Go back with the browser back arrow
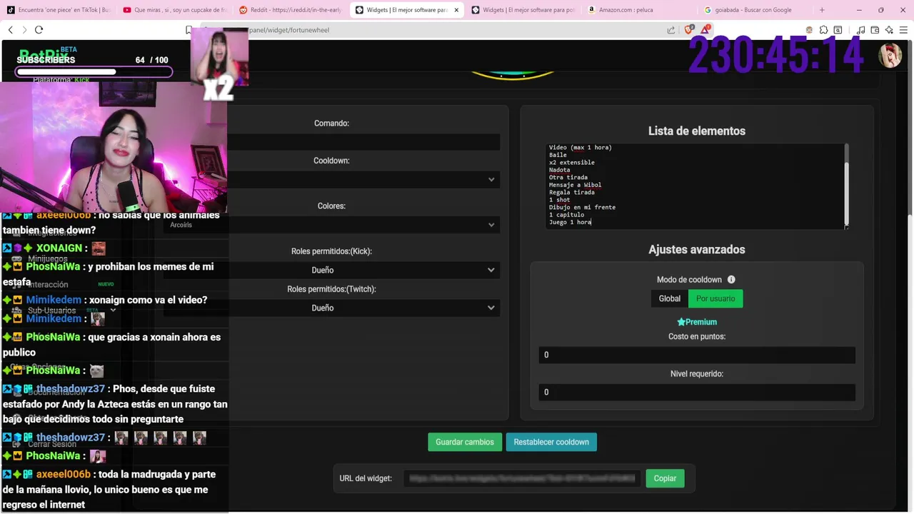 click(x=10, y=30)
